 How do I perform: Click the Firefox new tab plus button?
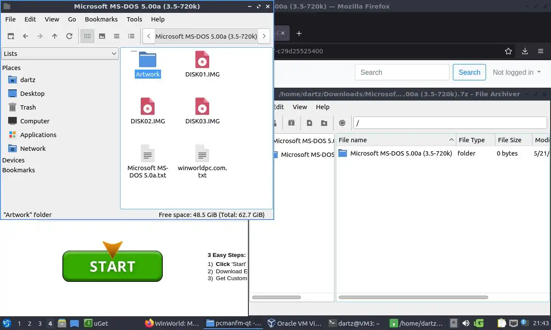[299, 34]
